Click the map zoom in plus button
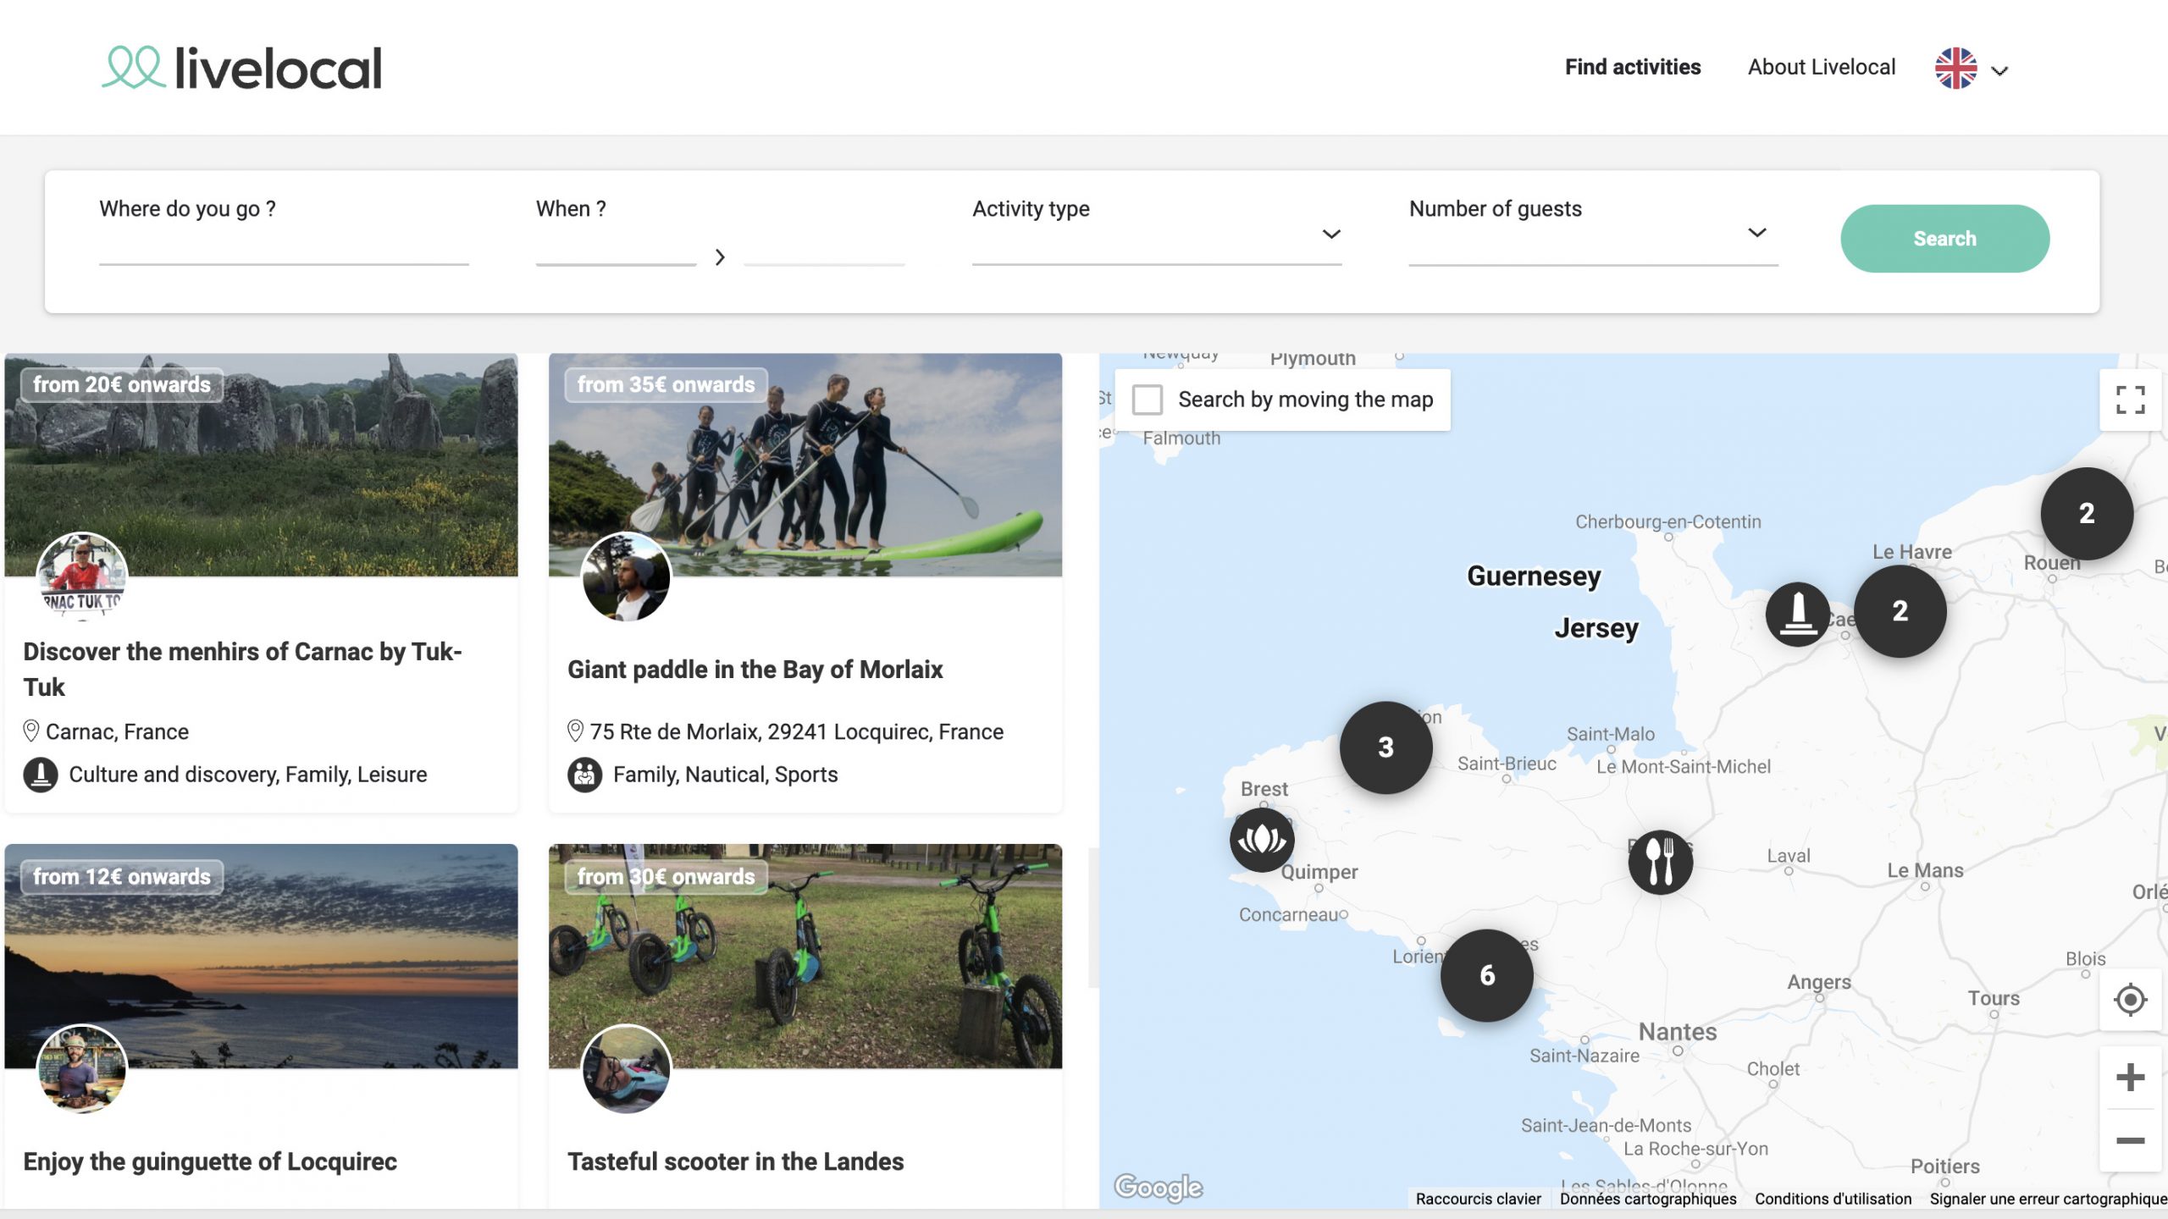 pyautogui.click(x=2129, y=1077)
